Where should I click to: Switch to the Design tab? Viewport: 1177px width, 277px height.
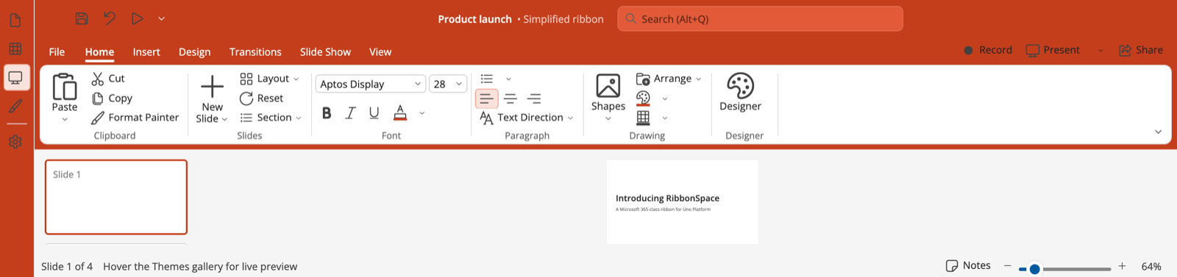click(194, 51)
